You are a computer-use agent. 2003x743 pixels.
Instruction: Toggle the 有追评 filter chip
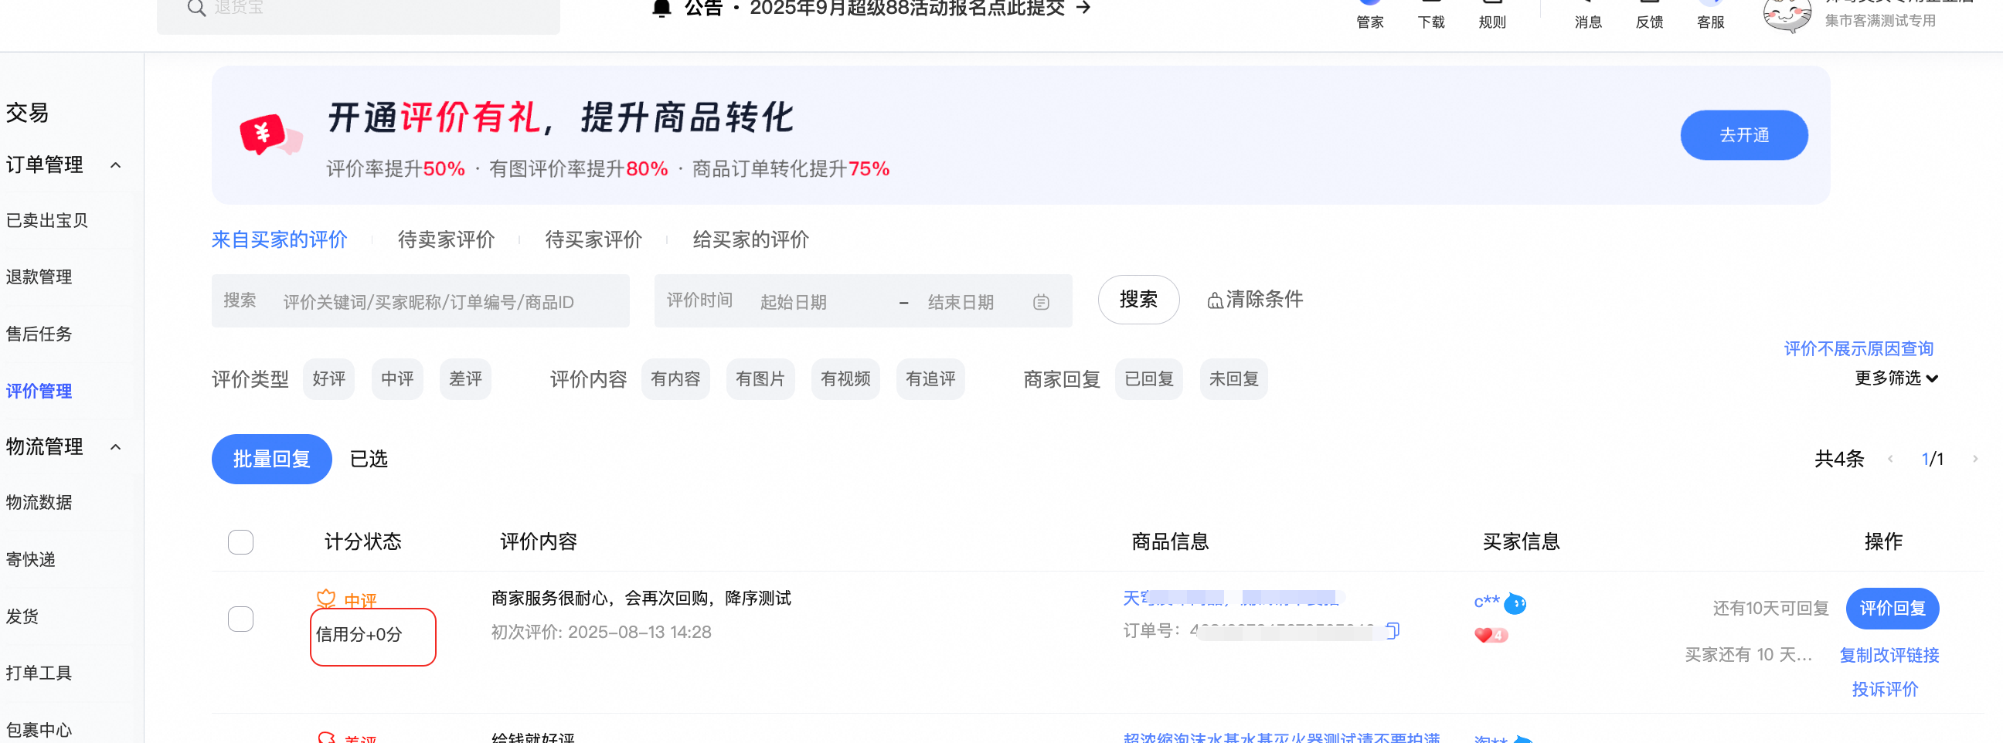[x=930, y=379]
